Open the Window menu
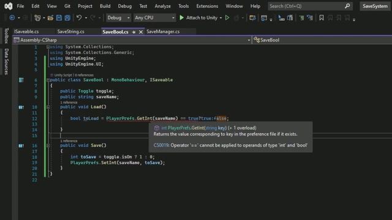Image resolution: width=392 pixels, height=220 pixels. coord(234,6)
